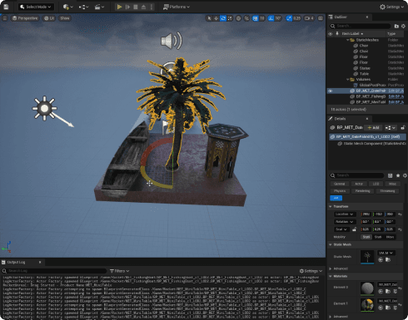Click the Save icon in top toolbar
This screenshot has width=408, height=320.
[x=6, y=7]
